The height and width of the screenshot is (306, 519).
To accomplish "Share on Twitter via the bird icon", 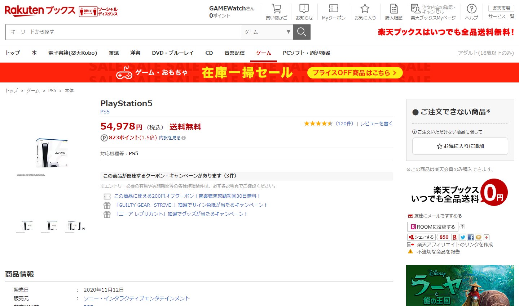I will tap(463, 237).
